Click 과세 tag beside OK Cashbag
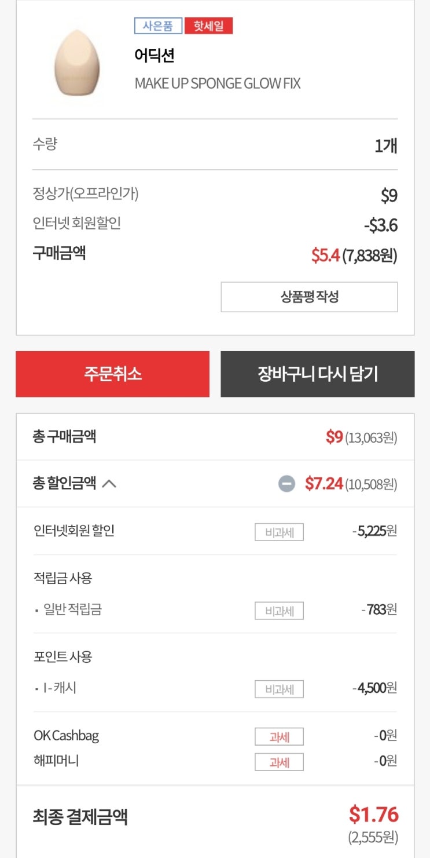 pos(279,737)
